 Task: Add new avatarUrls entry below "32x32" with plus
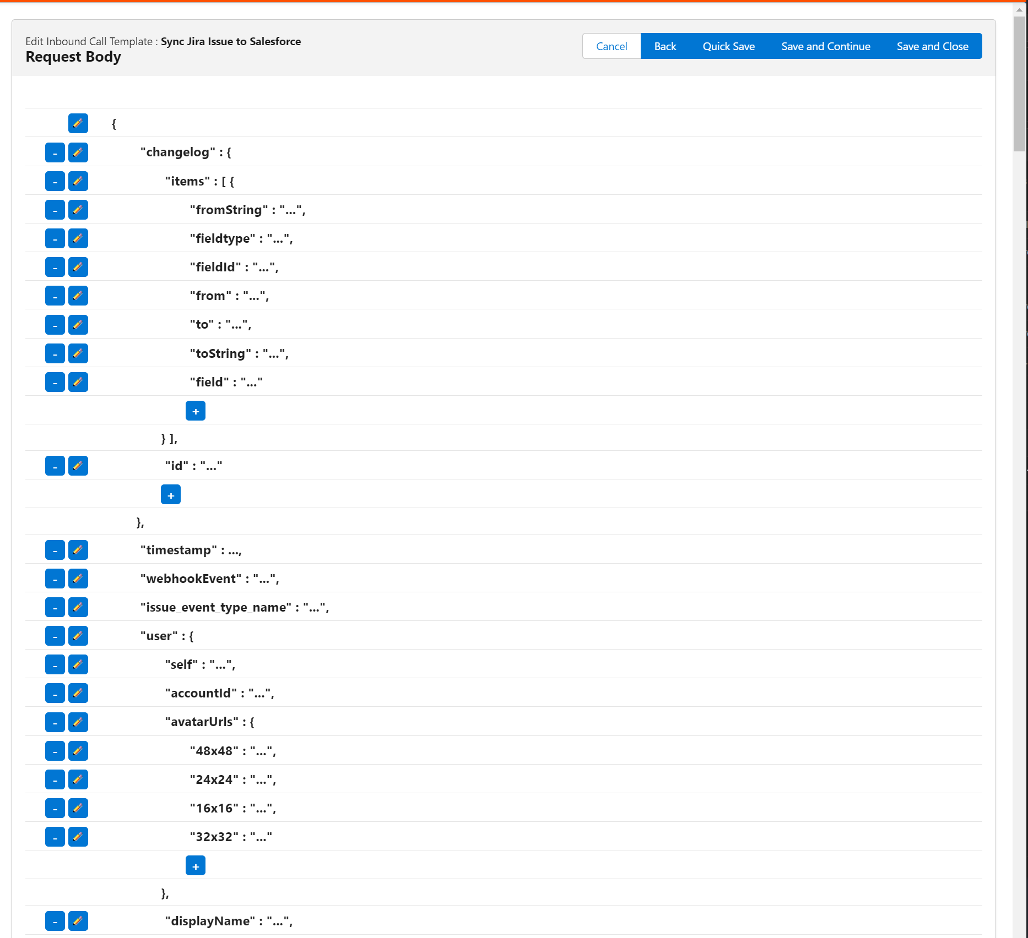(196, 865)
